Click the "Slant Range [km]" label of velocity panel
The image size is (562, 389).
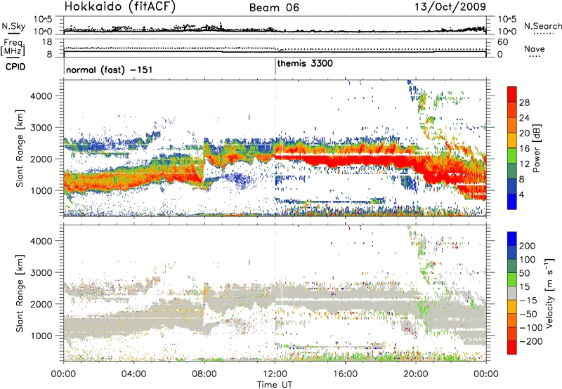tap(20, 294)
